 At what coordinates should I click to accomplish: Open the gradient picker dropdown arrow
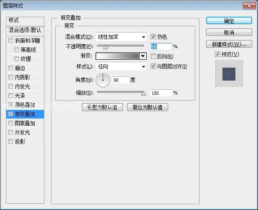point(143,56)
